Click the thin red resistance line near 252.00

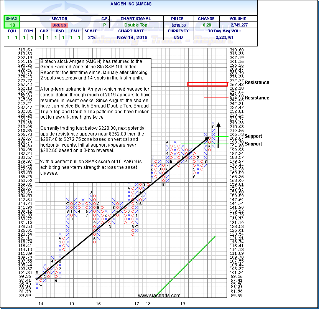point(215,97)
